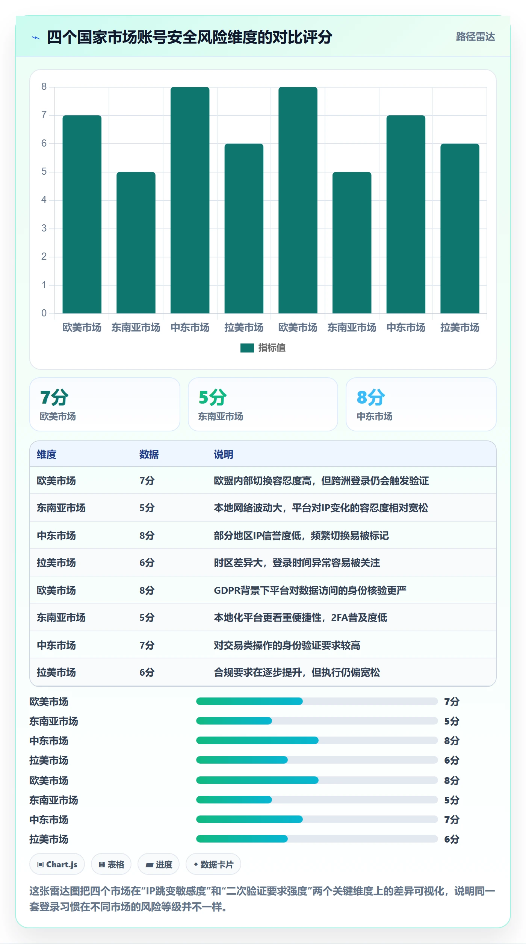Click the 进度 tag chip
The image size is (526, 944).
159,864
